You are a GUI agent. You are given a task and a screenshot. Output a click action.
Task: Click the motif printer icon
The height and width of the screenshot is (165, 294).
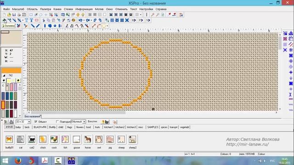tap(11, 122)
